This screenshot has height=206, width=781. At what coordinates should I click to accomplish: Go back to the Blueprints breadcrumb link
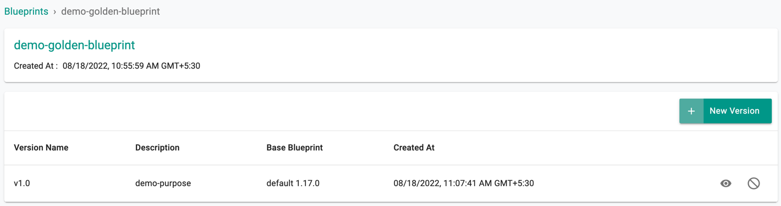(x=26, y=12)
